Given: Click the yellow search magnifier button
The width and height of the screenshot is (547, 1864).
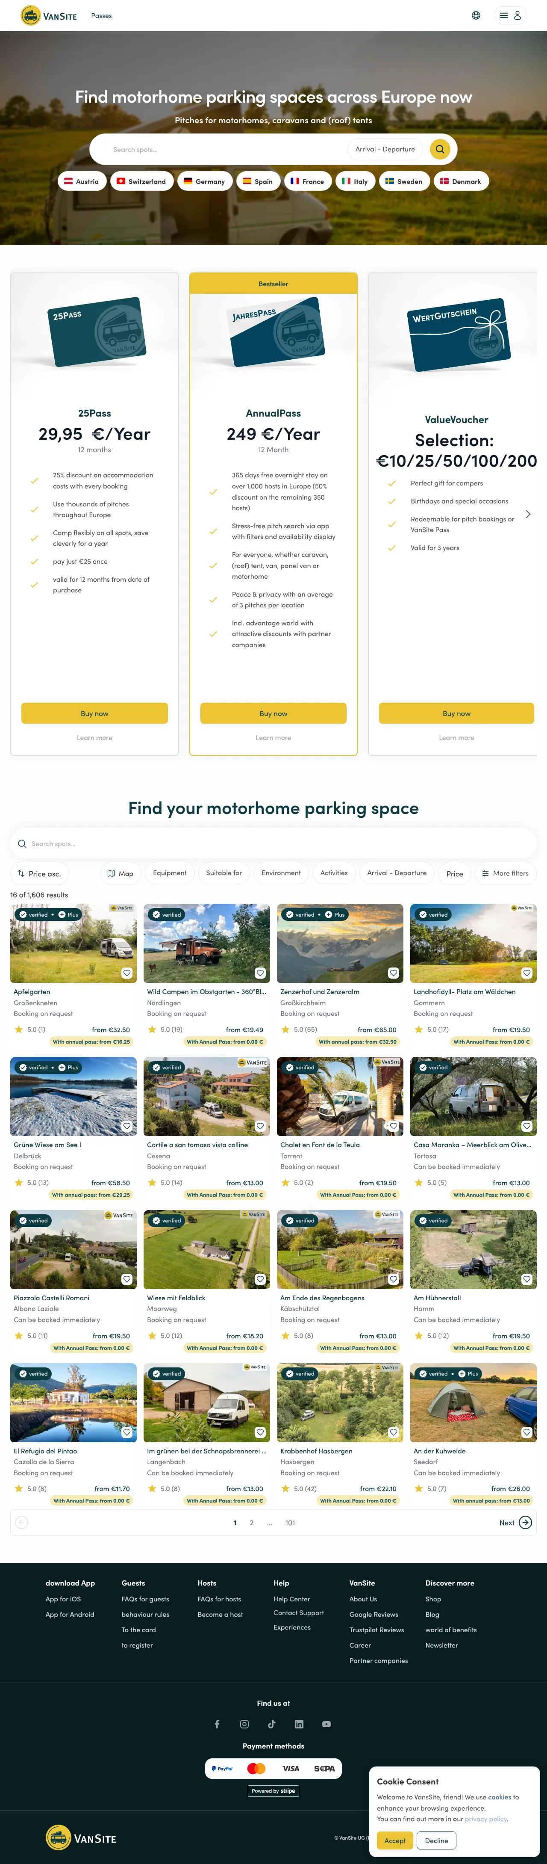Looking at the screenshot, I should pyautogui.click(x=439, y=149).
